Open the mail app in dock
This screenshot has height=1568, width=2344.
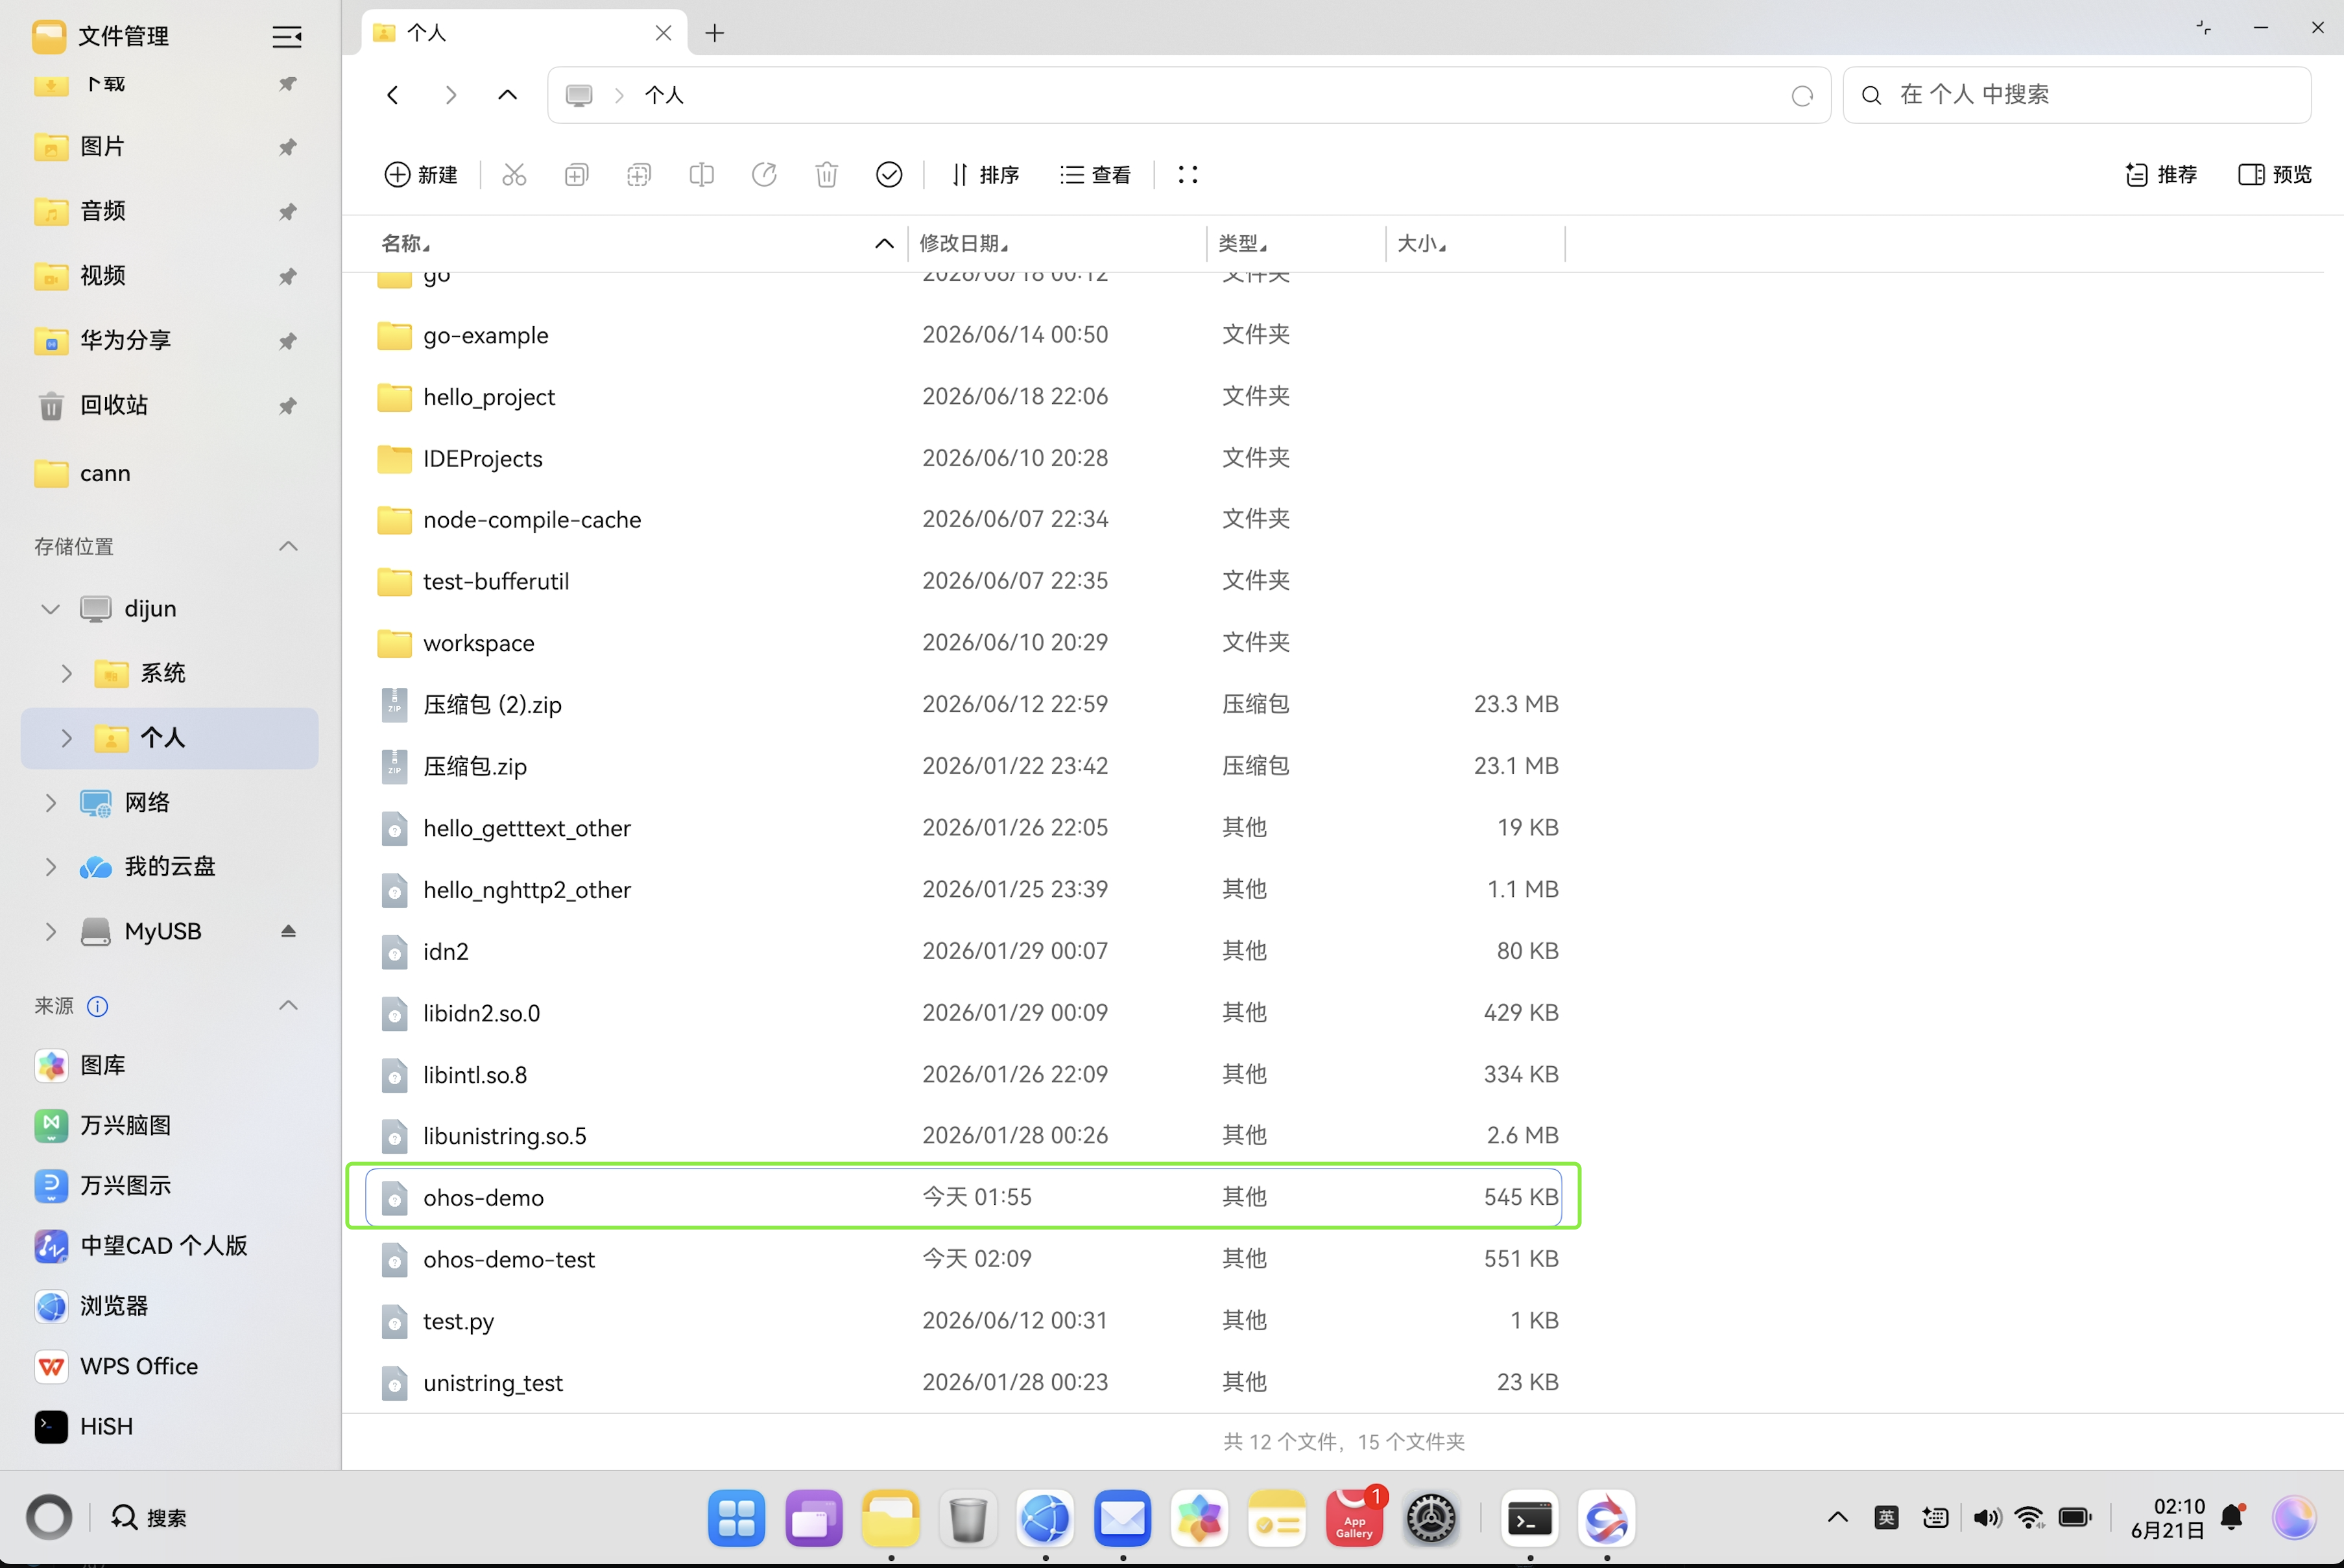1122,1519
